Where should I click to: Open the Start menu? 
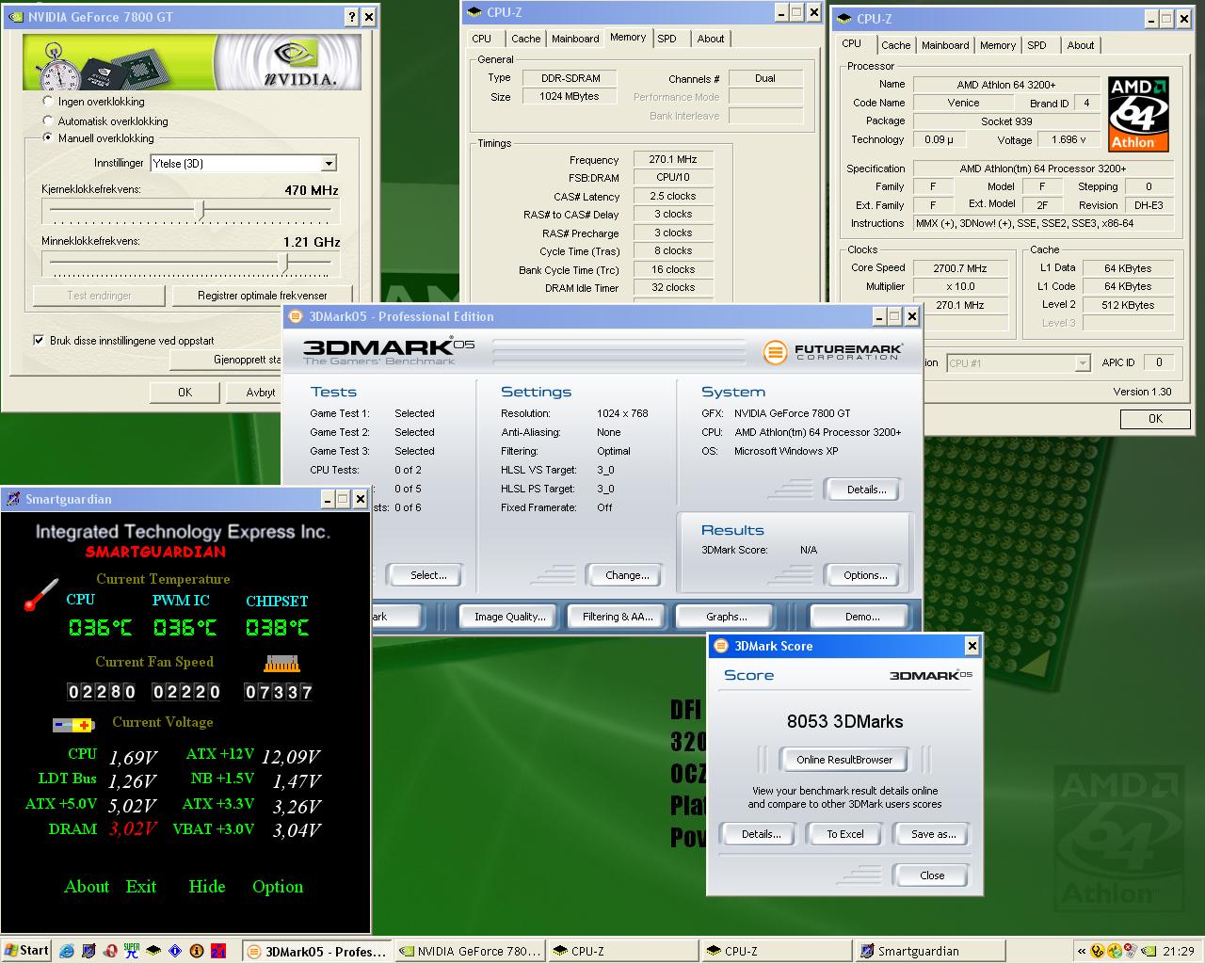click(26, 951)
